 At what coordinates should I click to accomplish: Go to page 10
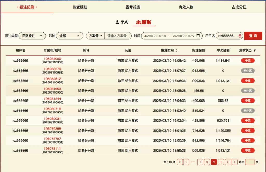click(221, 162)
